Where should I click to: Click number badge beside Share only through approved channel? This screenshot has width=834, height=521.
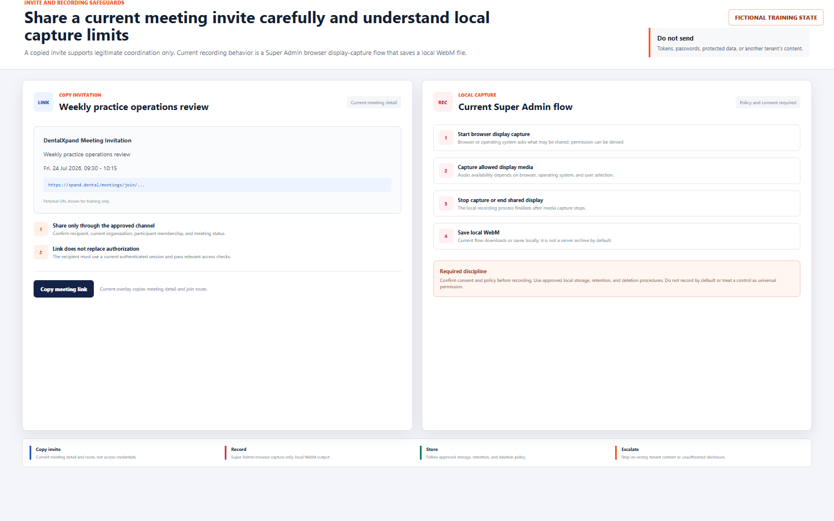41,229
